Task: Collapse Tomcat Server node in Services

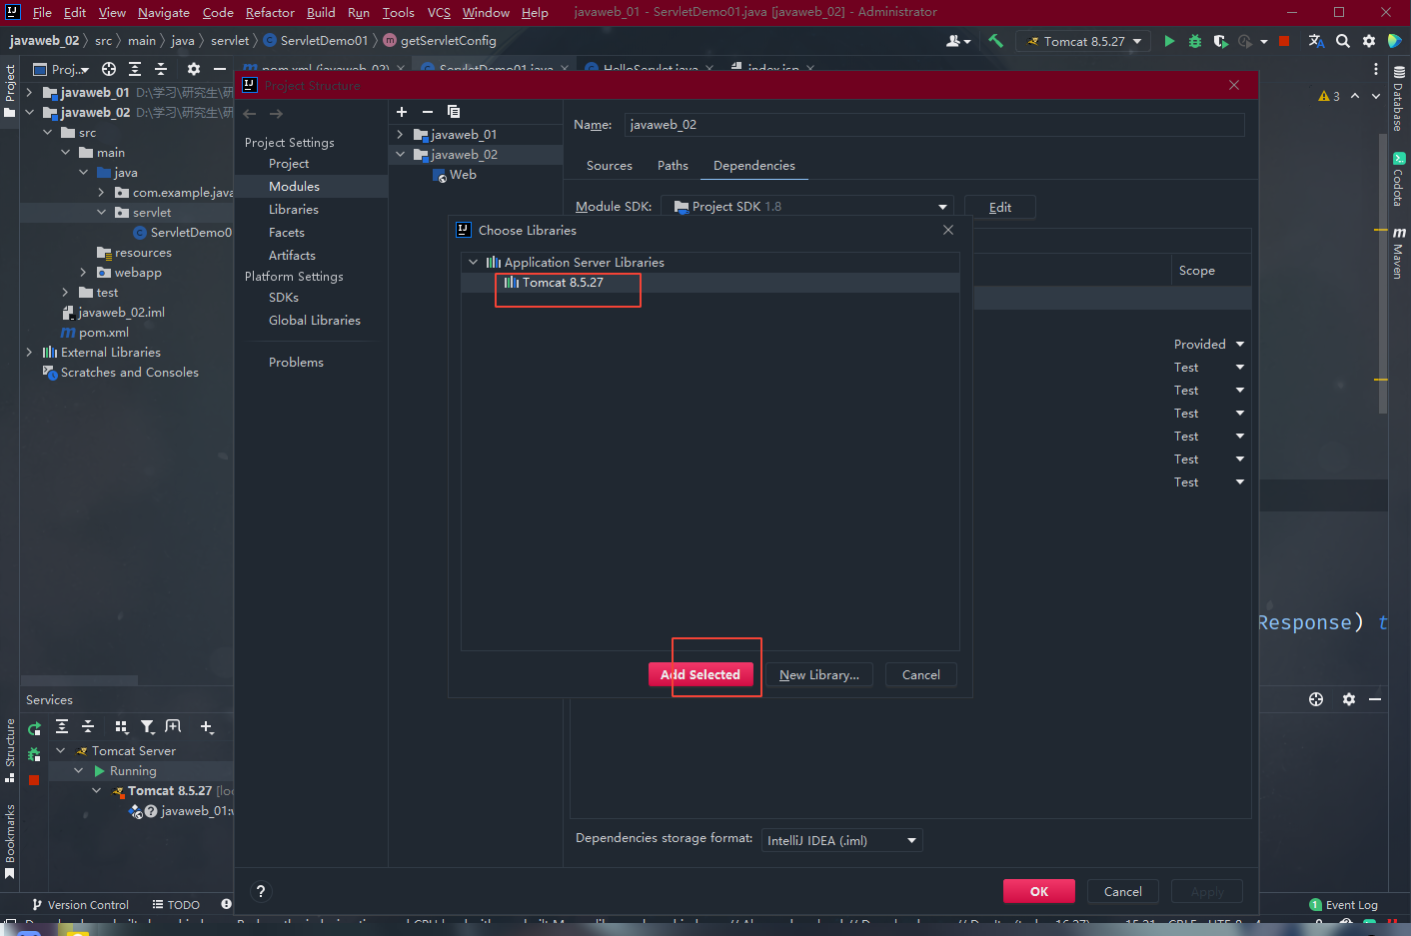Action: click(x=61, y=751)
